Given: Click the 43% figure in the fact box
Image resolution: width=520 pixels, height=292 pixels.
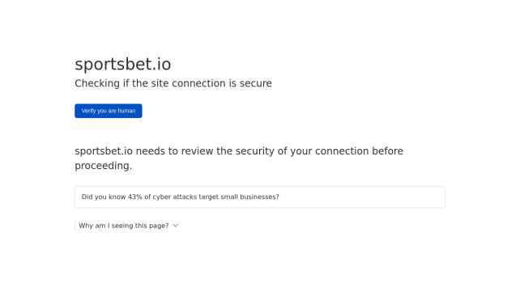Looking at the screenshot, I should point(135,197).
